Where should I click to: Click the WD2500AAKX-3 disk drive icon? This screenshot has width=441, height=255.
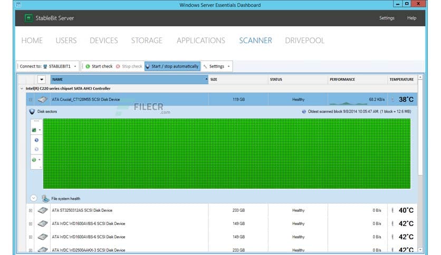(x=43, y=249)
